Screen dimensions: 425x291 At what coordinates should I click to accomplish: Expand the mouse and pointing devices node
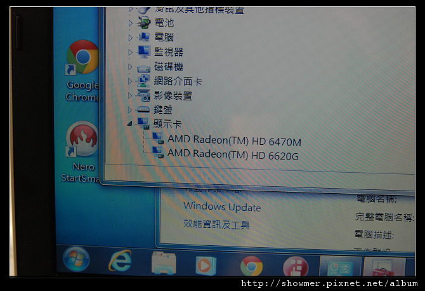[x=131, y=10]
